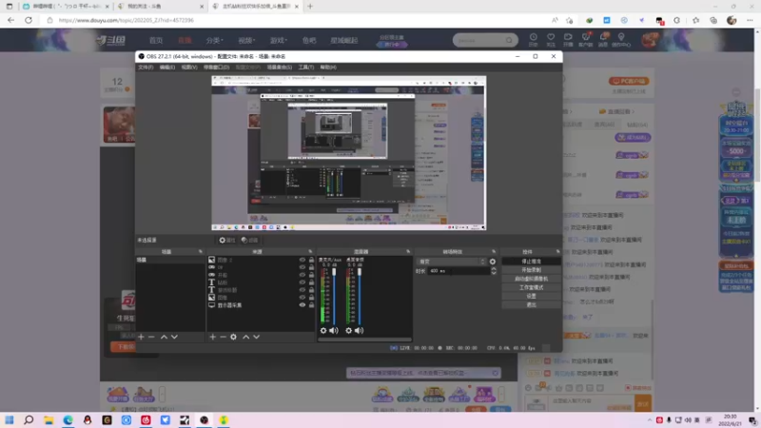
Task: Adjust the transition duration stepper arrows
Action: (494, 271)
